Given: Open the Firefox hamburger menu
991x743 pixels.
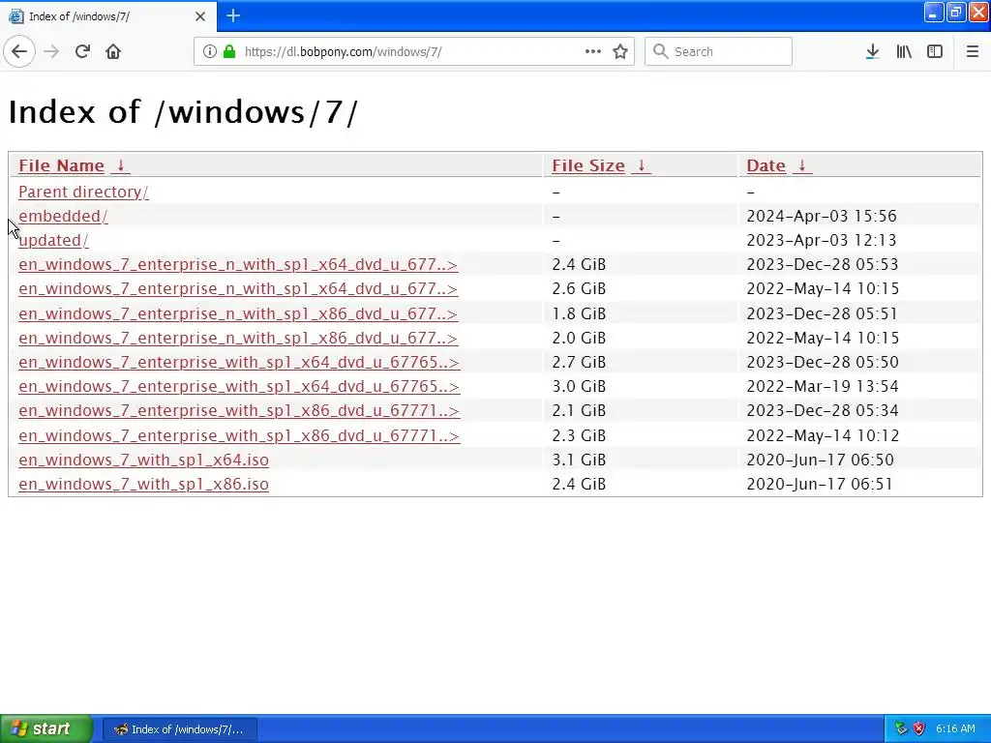Looking at the screenshot, I should [972, 51].
